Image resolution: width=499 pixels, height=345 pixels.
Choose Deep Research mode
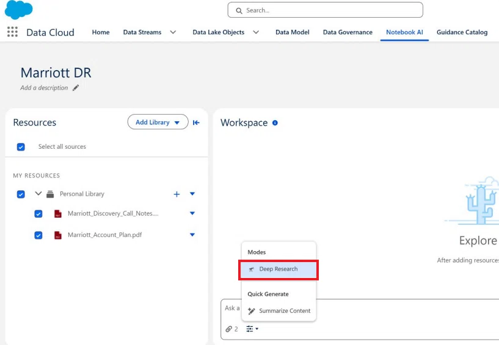click(x=279, y=269)
